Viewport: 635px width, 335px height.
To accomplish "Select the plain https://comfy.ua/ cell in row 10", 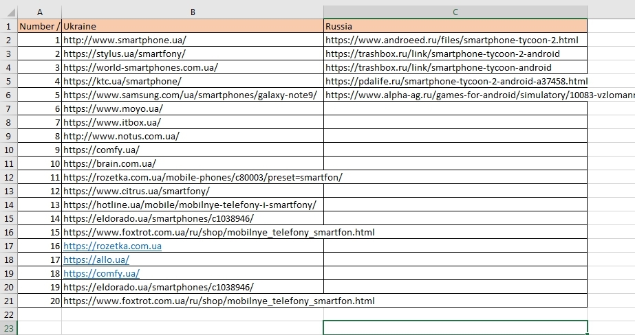I will click(x=193, y=150).
